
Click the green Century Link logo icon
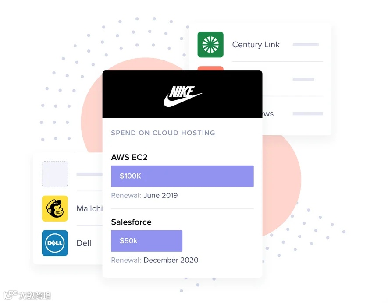coord(210,45)
